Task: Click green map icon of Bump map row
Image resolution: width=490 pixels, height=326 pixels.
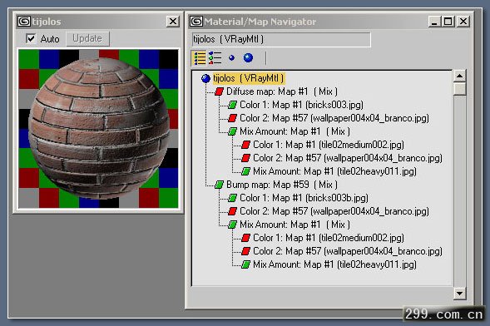Action: [219, 185]
